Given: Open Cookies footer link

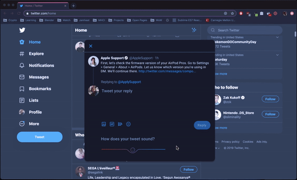Looking at the screenshot, I should [248, 142].
